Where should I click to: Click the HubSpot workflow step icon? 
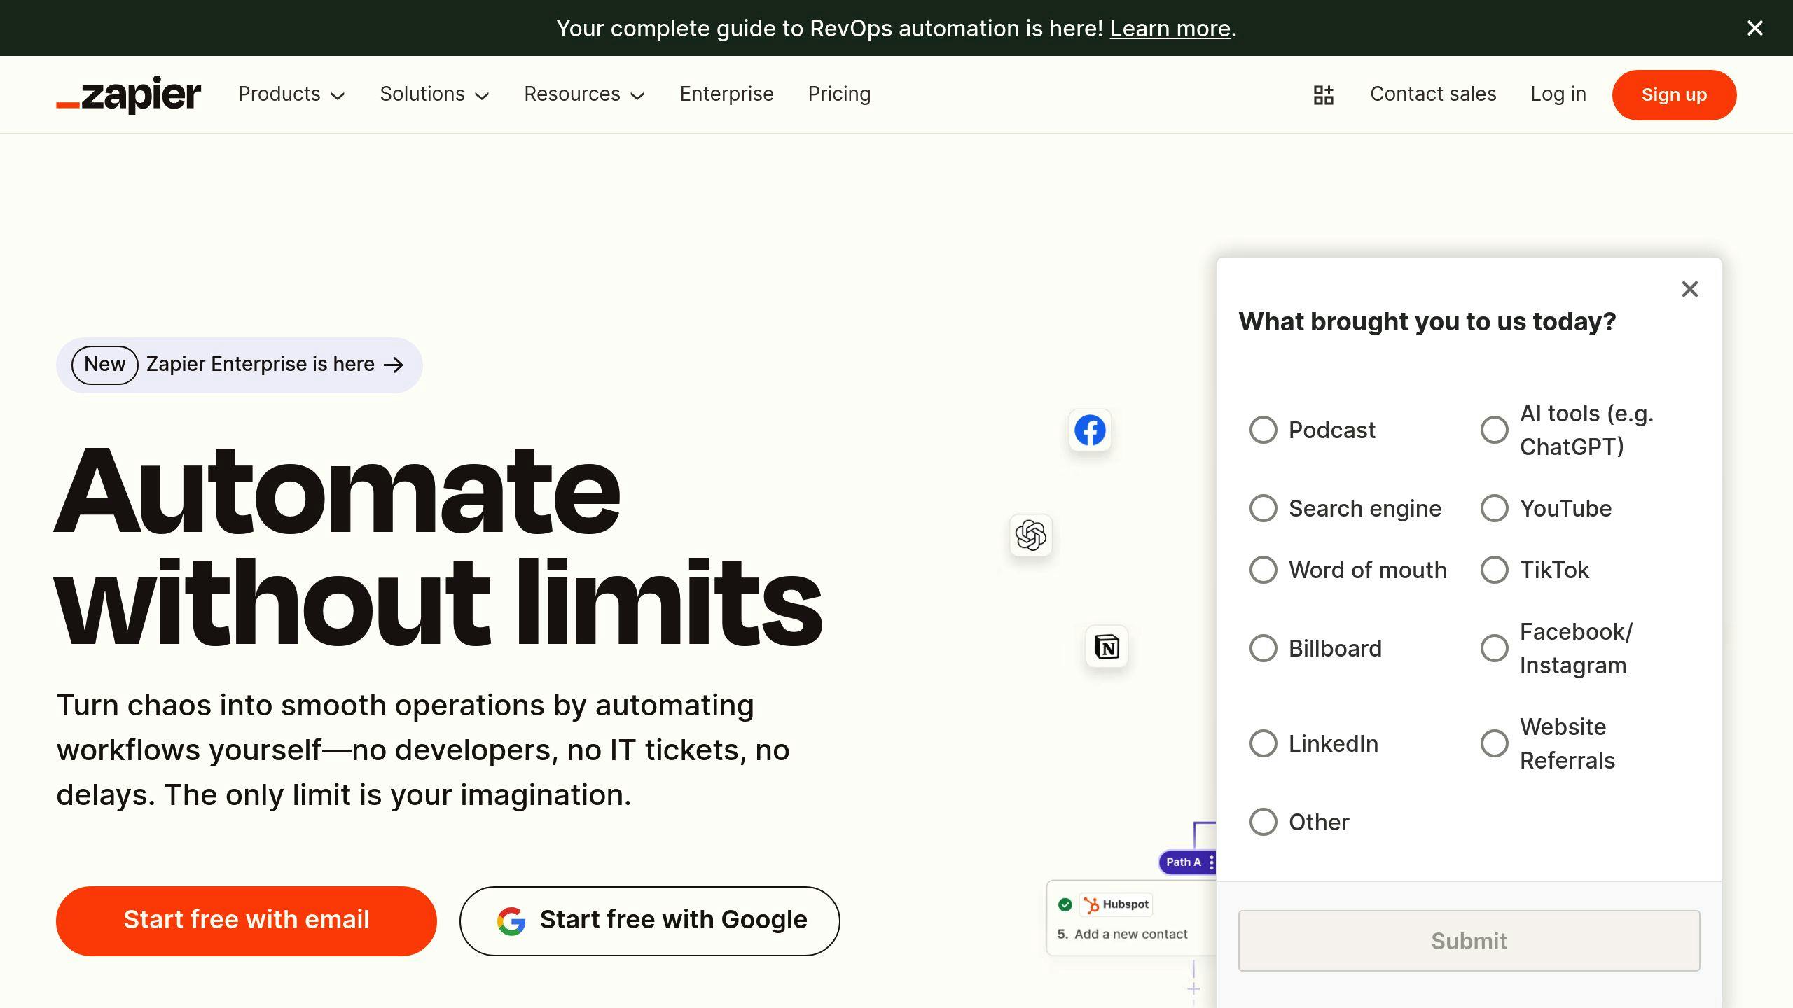tap(1090, 904)
